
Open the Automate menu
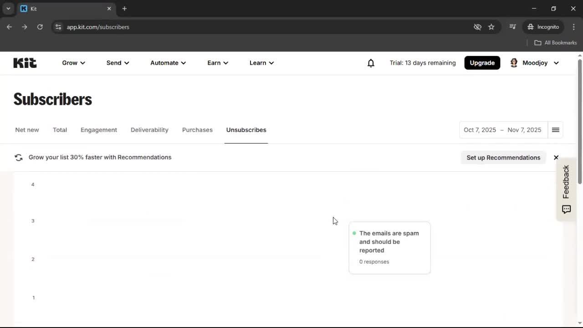point(168,63)
